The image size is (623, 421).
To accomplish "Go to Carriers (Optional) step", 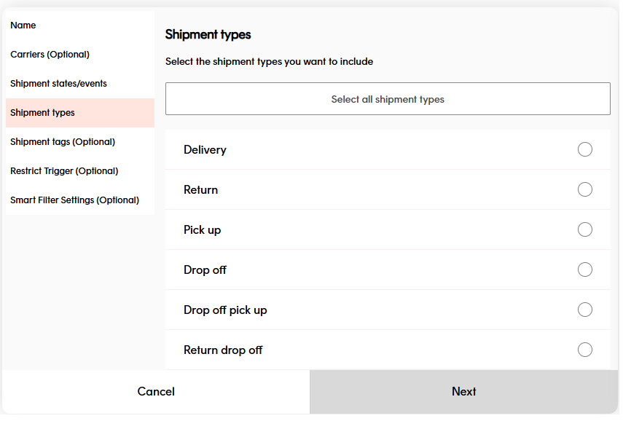I will [50, 54].
